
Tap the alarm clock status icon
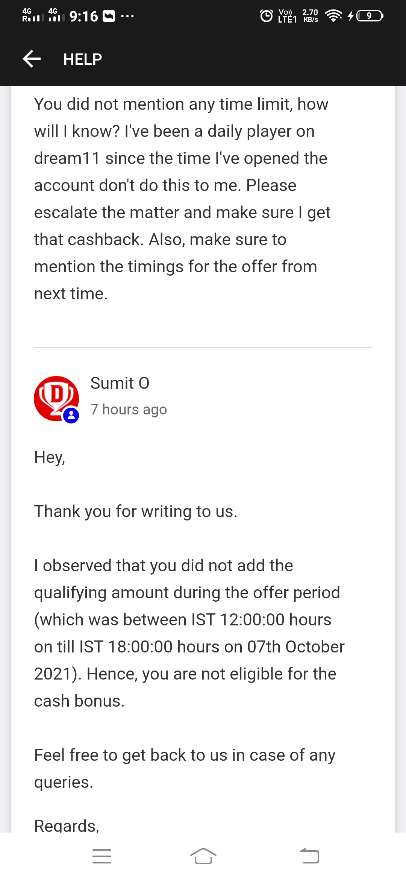[267, 16]
